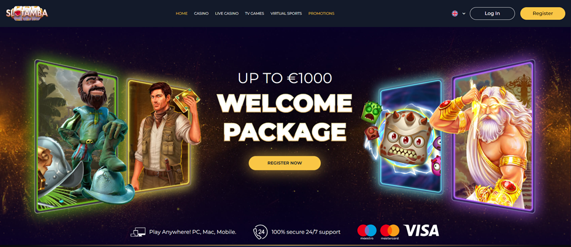Click the Mastercard payment logo
Screen dimensions: 571x247
click(389, 231)
